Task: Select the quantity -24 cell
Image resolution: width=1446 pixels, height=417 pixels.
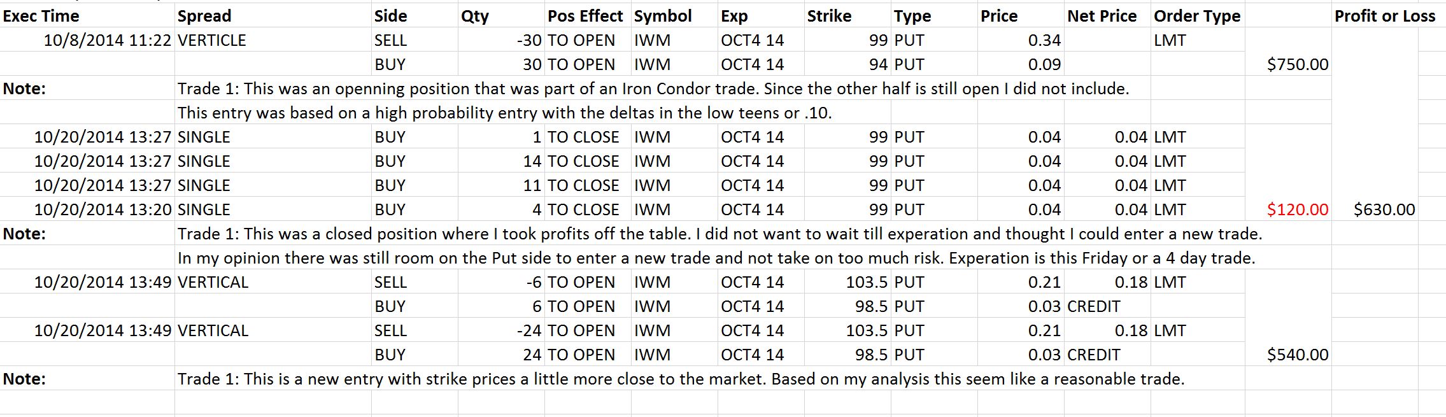Action: click(501, 330)
